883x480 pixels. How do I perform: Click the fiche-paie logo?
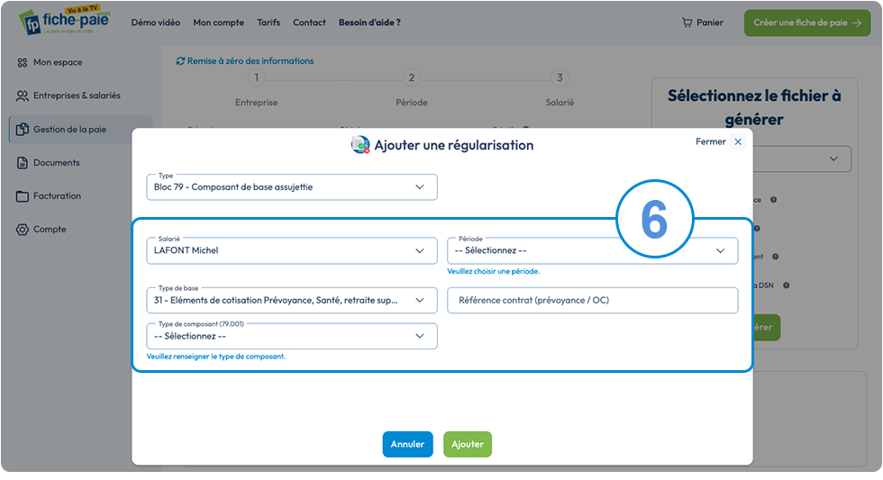(x=65, y=21)
